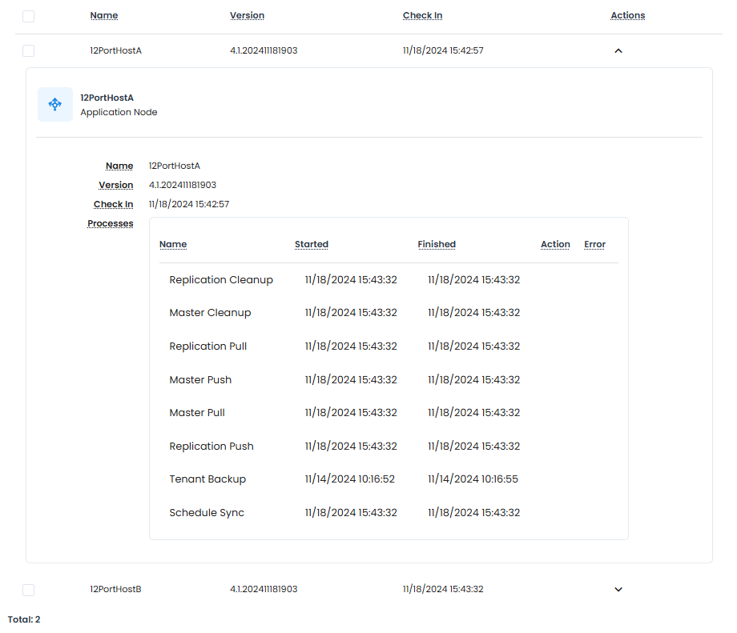Screen dimensions: 737x633
Task: Click the Schedule Sync process name
Action: [x=207, y=513]
